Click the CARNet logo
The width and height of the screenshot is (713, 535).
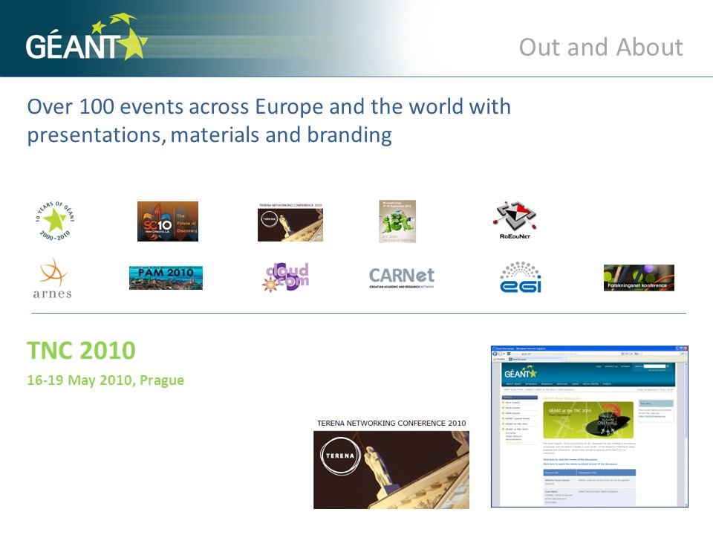[x=402, y=277]
